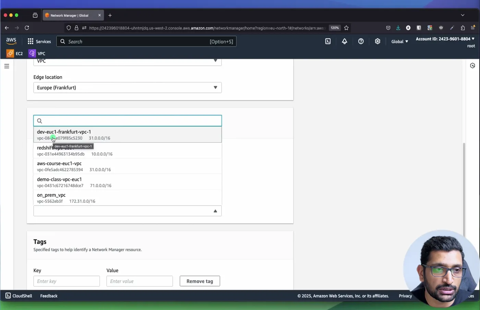This screenshot has height=310, width=480.
Task: Open the Feedback link in the footer
Action: pyautogui.click(x=49, y=296)
